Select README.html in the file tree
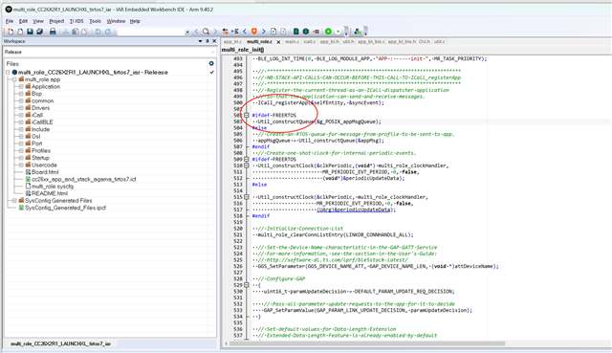The image size is (612, 353). pyautogui.click(x=49, y=193)
